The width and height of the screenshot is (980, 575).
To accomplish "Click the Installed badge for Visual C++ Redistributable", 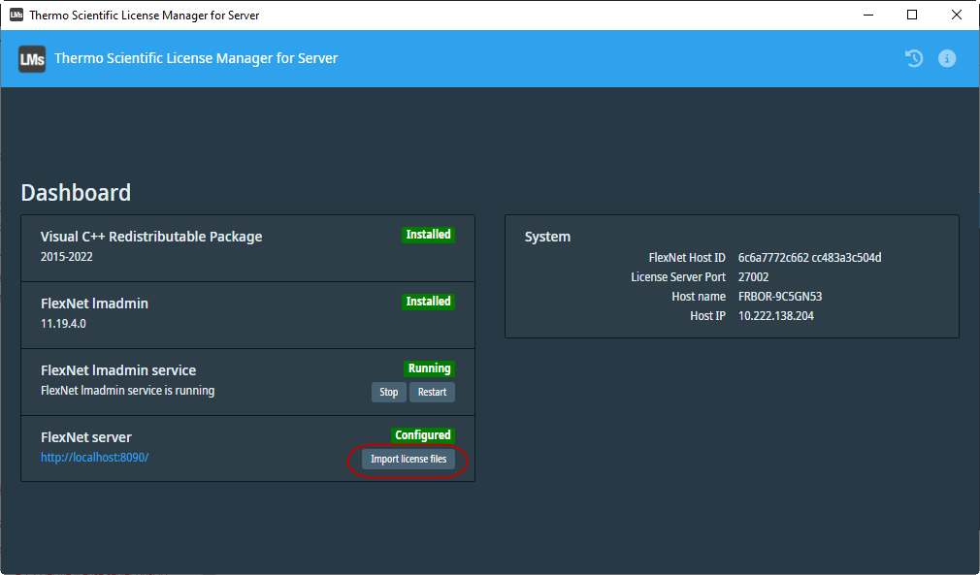I will pyautogui.click(x=428, y=235).
